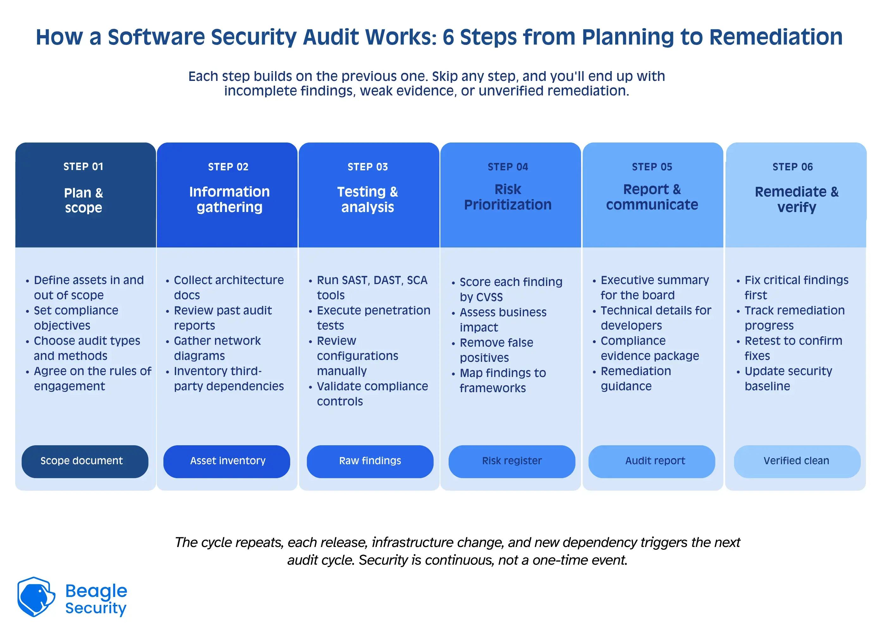The height and width of the screenshot is (632, 882).
Task: Click the STEP 01 label
Action: pos(83,166)
